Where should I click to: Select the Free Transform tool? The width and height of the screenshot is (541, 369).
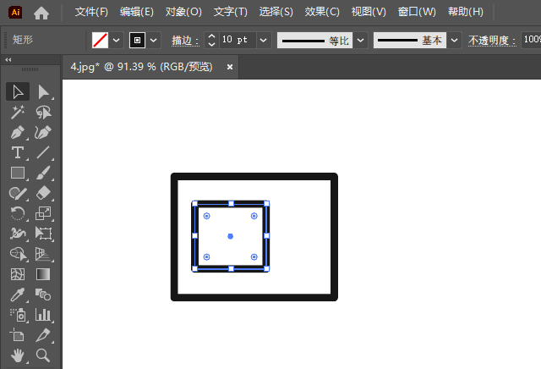(43, 234)
